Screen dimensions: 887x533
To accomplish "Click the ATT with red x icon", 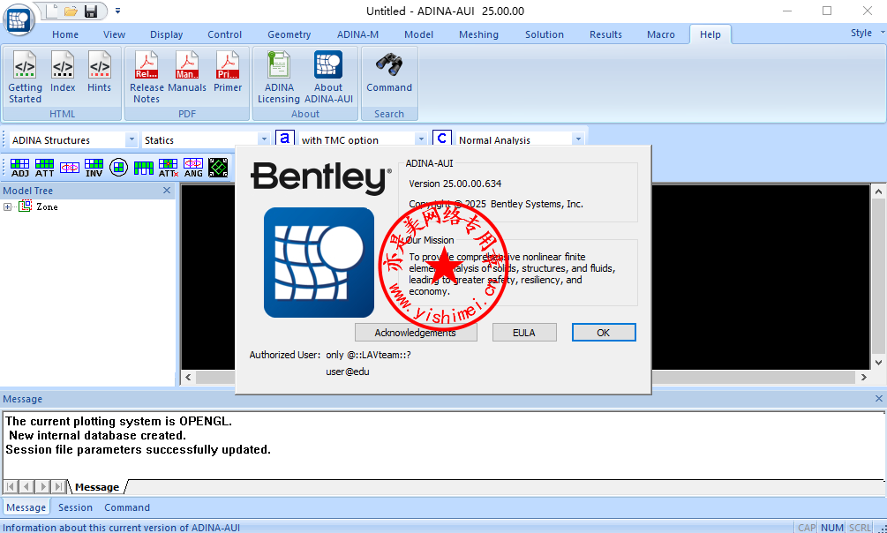I will coord(168,168).
